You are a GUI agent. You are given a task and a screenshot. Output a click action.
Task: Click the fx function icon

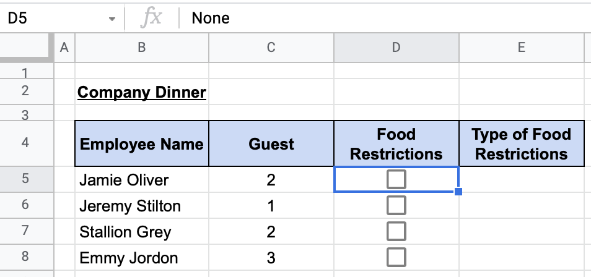click(x=151, y=18)
